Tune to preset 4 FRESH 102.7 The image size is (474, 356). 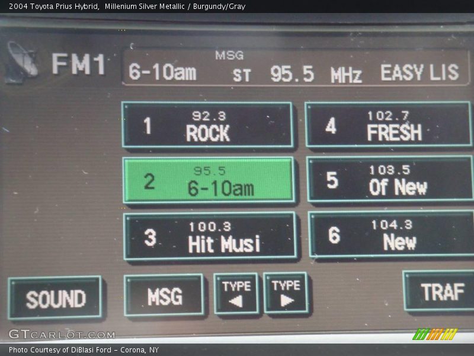coord(389,125)
